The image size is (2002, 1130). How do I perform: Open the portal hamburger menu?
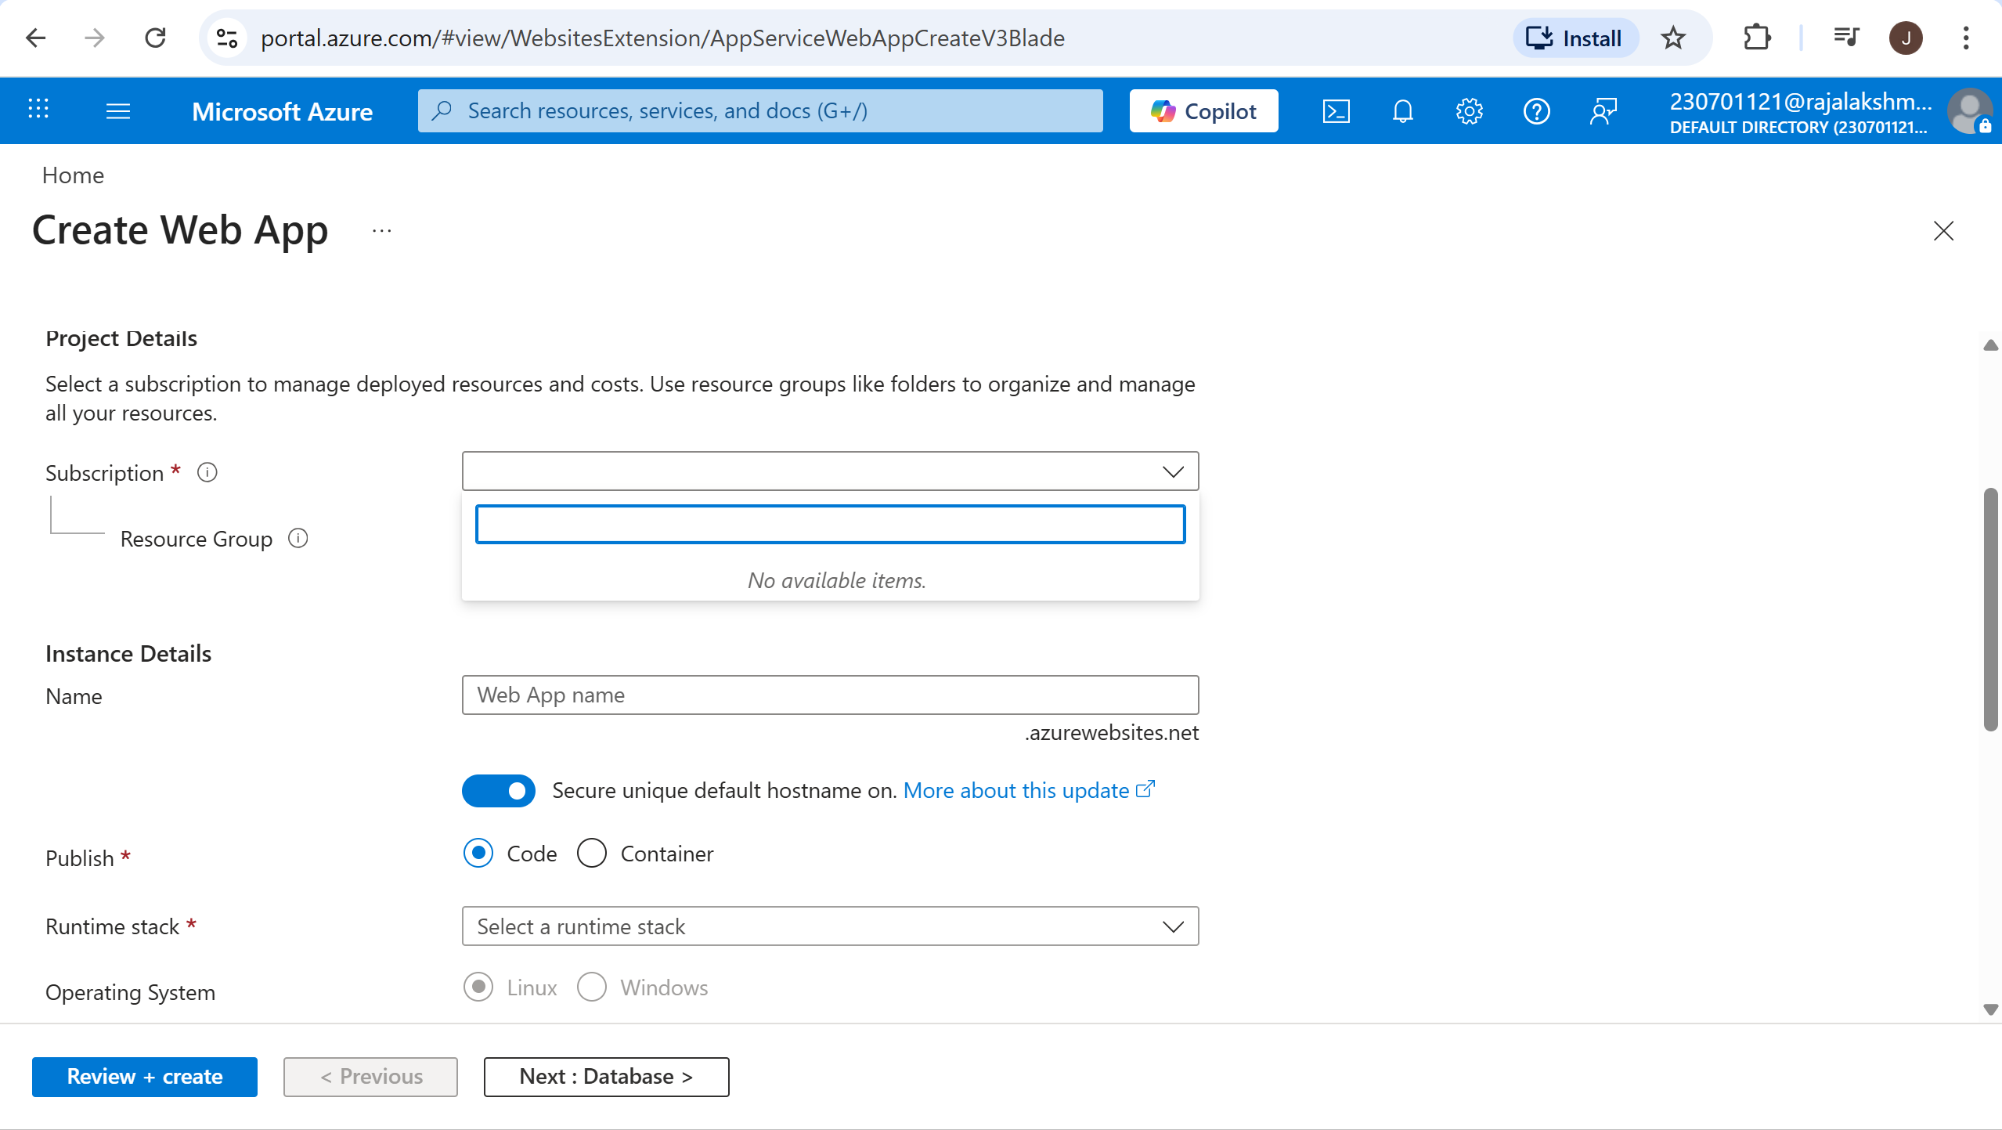(118, 111)
